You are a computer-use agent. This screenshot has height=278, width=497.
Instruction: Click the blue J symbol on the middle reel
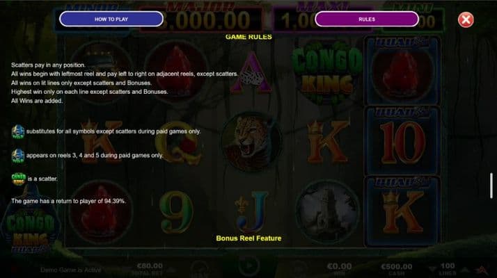252,211
